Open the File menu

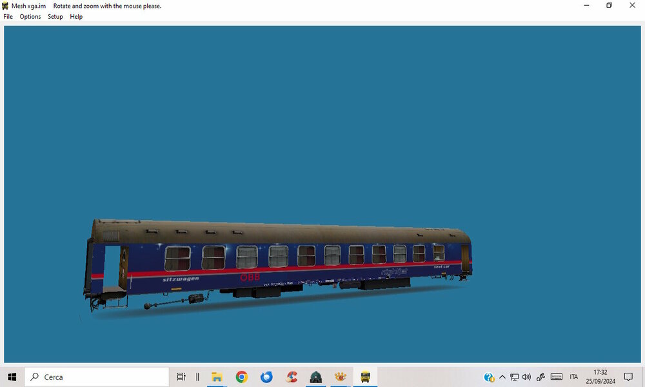point(8,17)
